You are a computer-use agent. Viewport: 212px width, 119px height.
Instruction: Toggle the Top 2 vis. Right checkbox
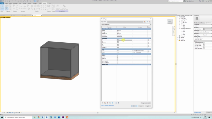[118, 63]
